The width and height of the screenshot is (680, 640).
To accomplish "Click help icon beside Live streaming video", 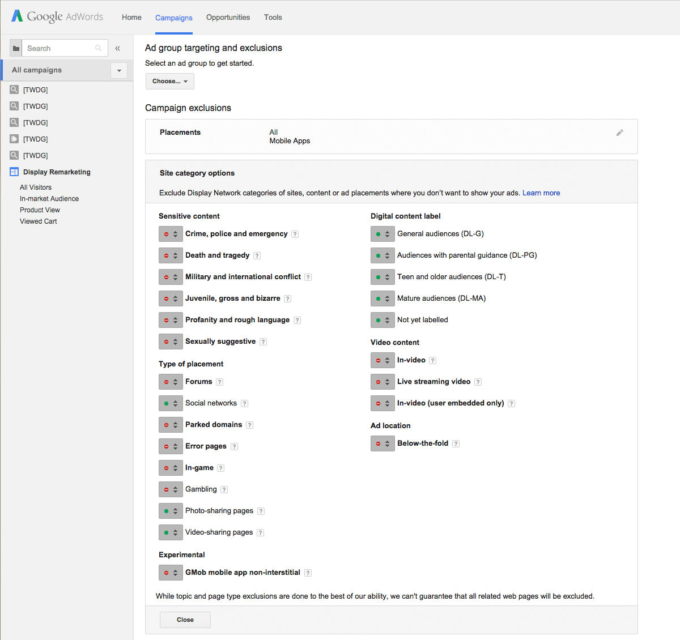I will [x=478, y=382].
